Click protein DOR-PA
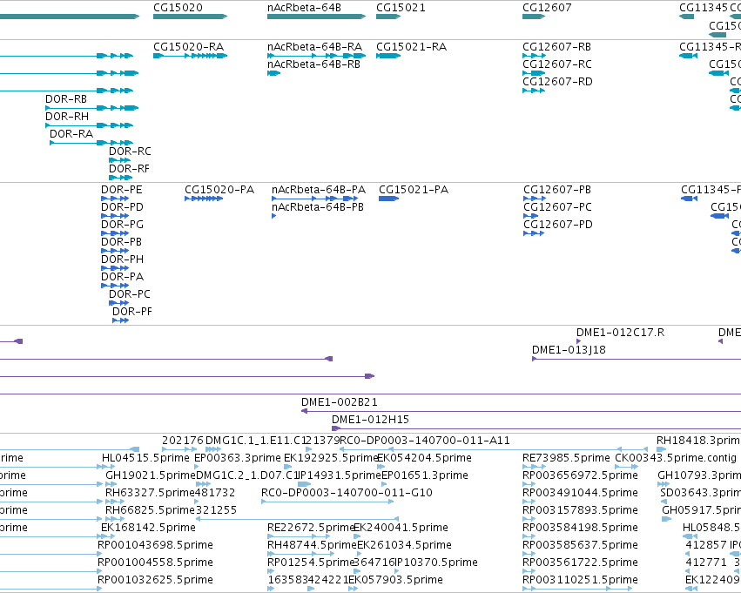This screenshot has height=593, width=741. tap(115, 286)
